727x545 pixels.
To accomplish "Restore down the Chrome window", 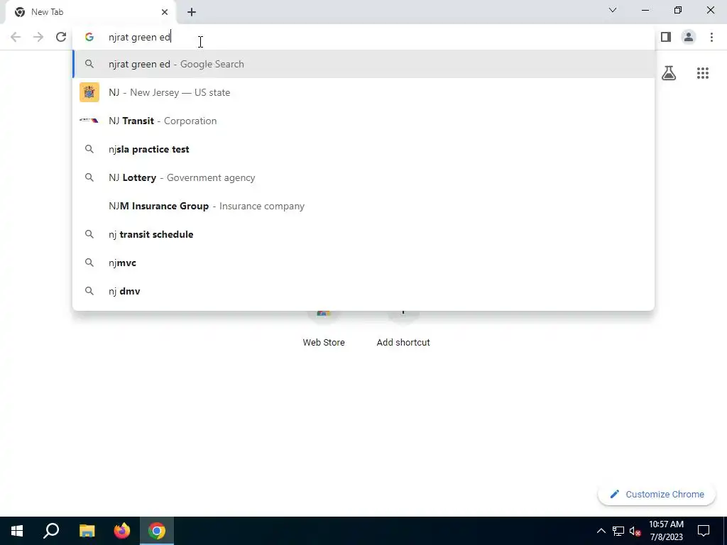I will click(x=678, y=10).
